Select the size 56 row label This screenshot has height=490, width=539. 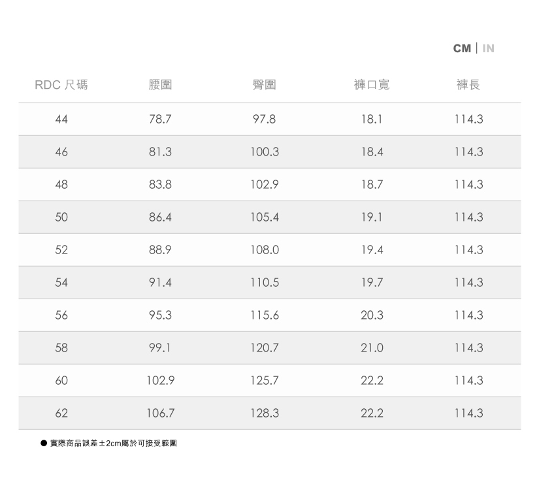(61, 316)
